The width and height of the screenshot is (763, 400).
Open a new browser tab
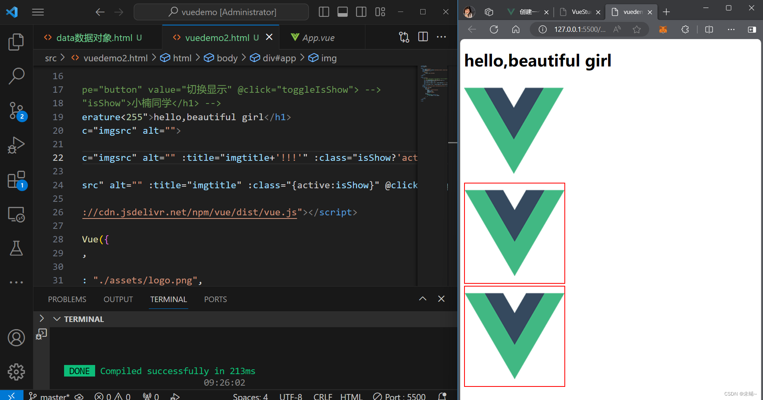[x=666, y=12]
